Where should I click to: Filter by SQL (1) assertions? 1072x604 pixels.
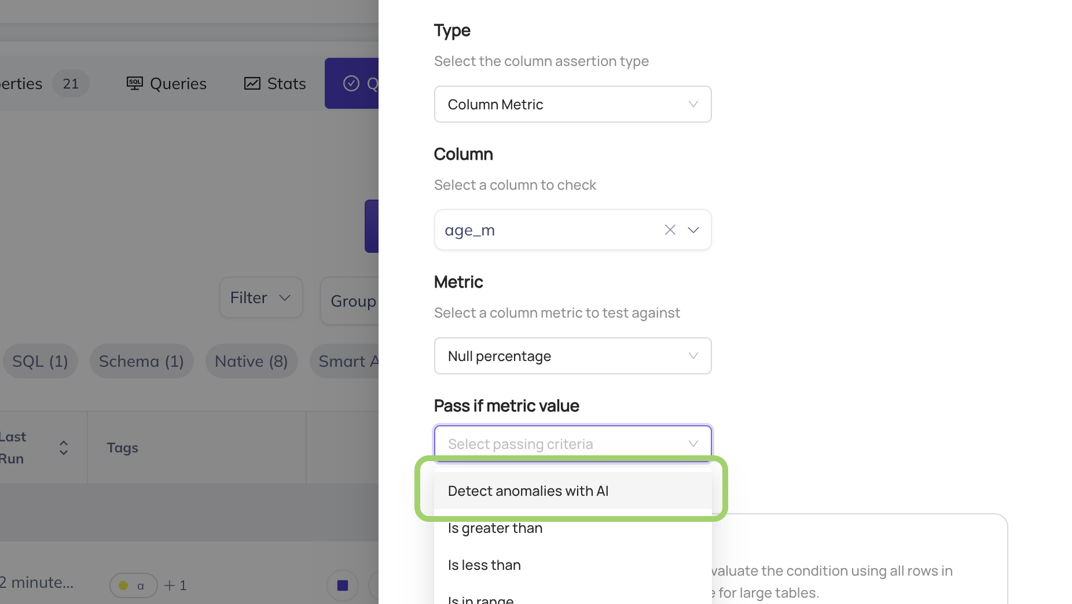click(x=40, y=361)
